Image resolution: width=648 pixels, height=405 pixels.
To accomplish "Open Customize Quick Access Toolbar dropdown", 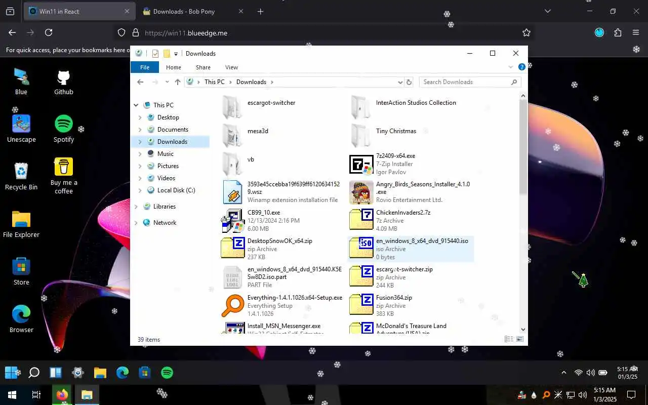I will pyautogui.click(x=176, y=54).
